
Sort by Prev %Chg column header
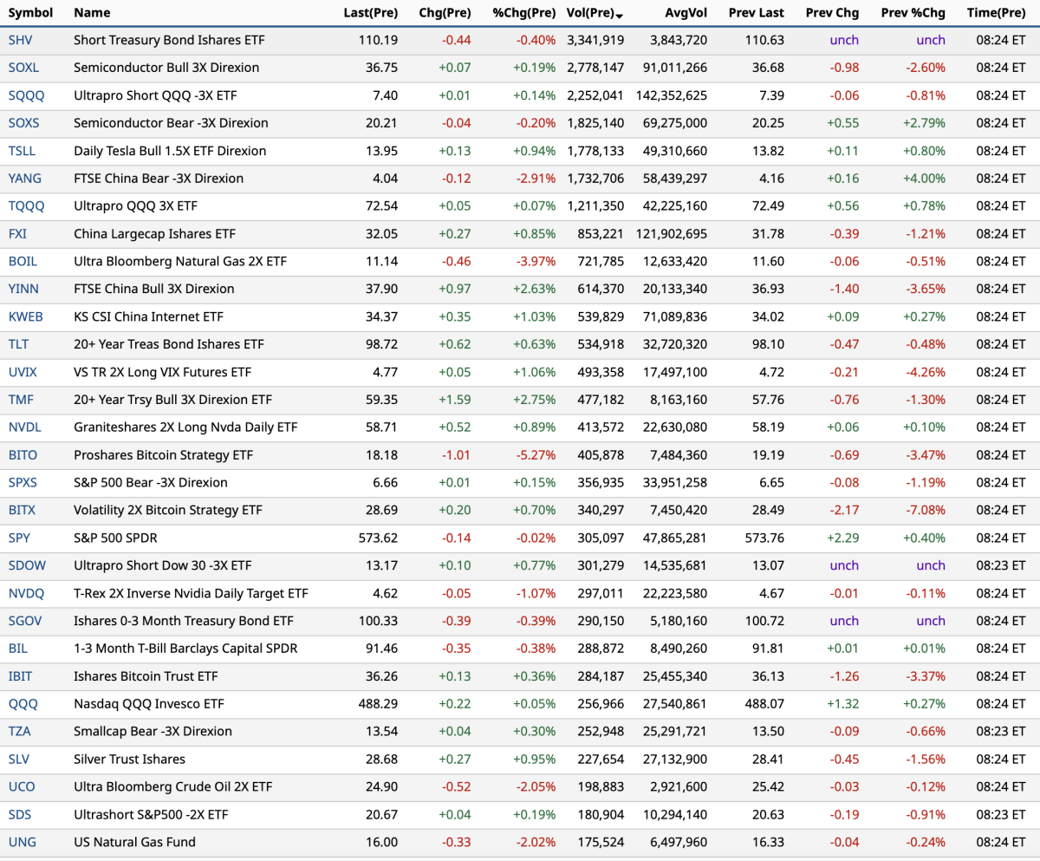click(x=913, y=13)
